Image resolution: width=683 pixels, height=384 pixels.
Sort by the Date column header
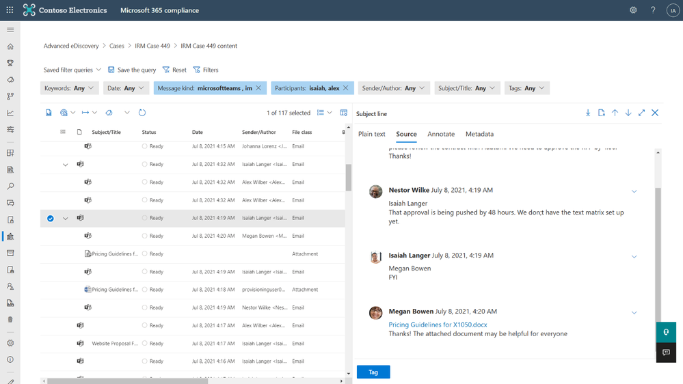198,132
